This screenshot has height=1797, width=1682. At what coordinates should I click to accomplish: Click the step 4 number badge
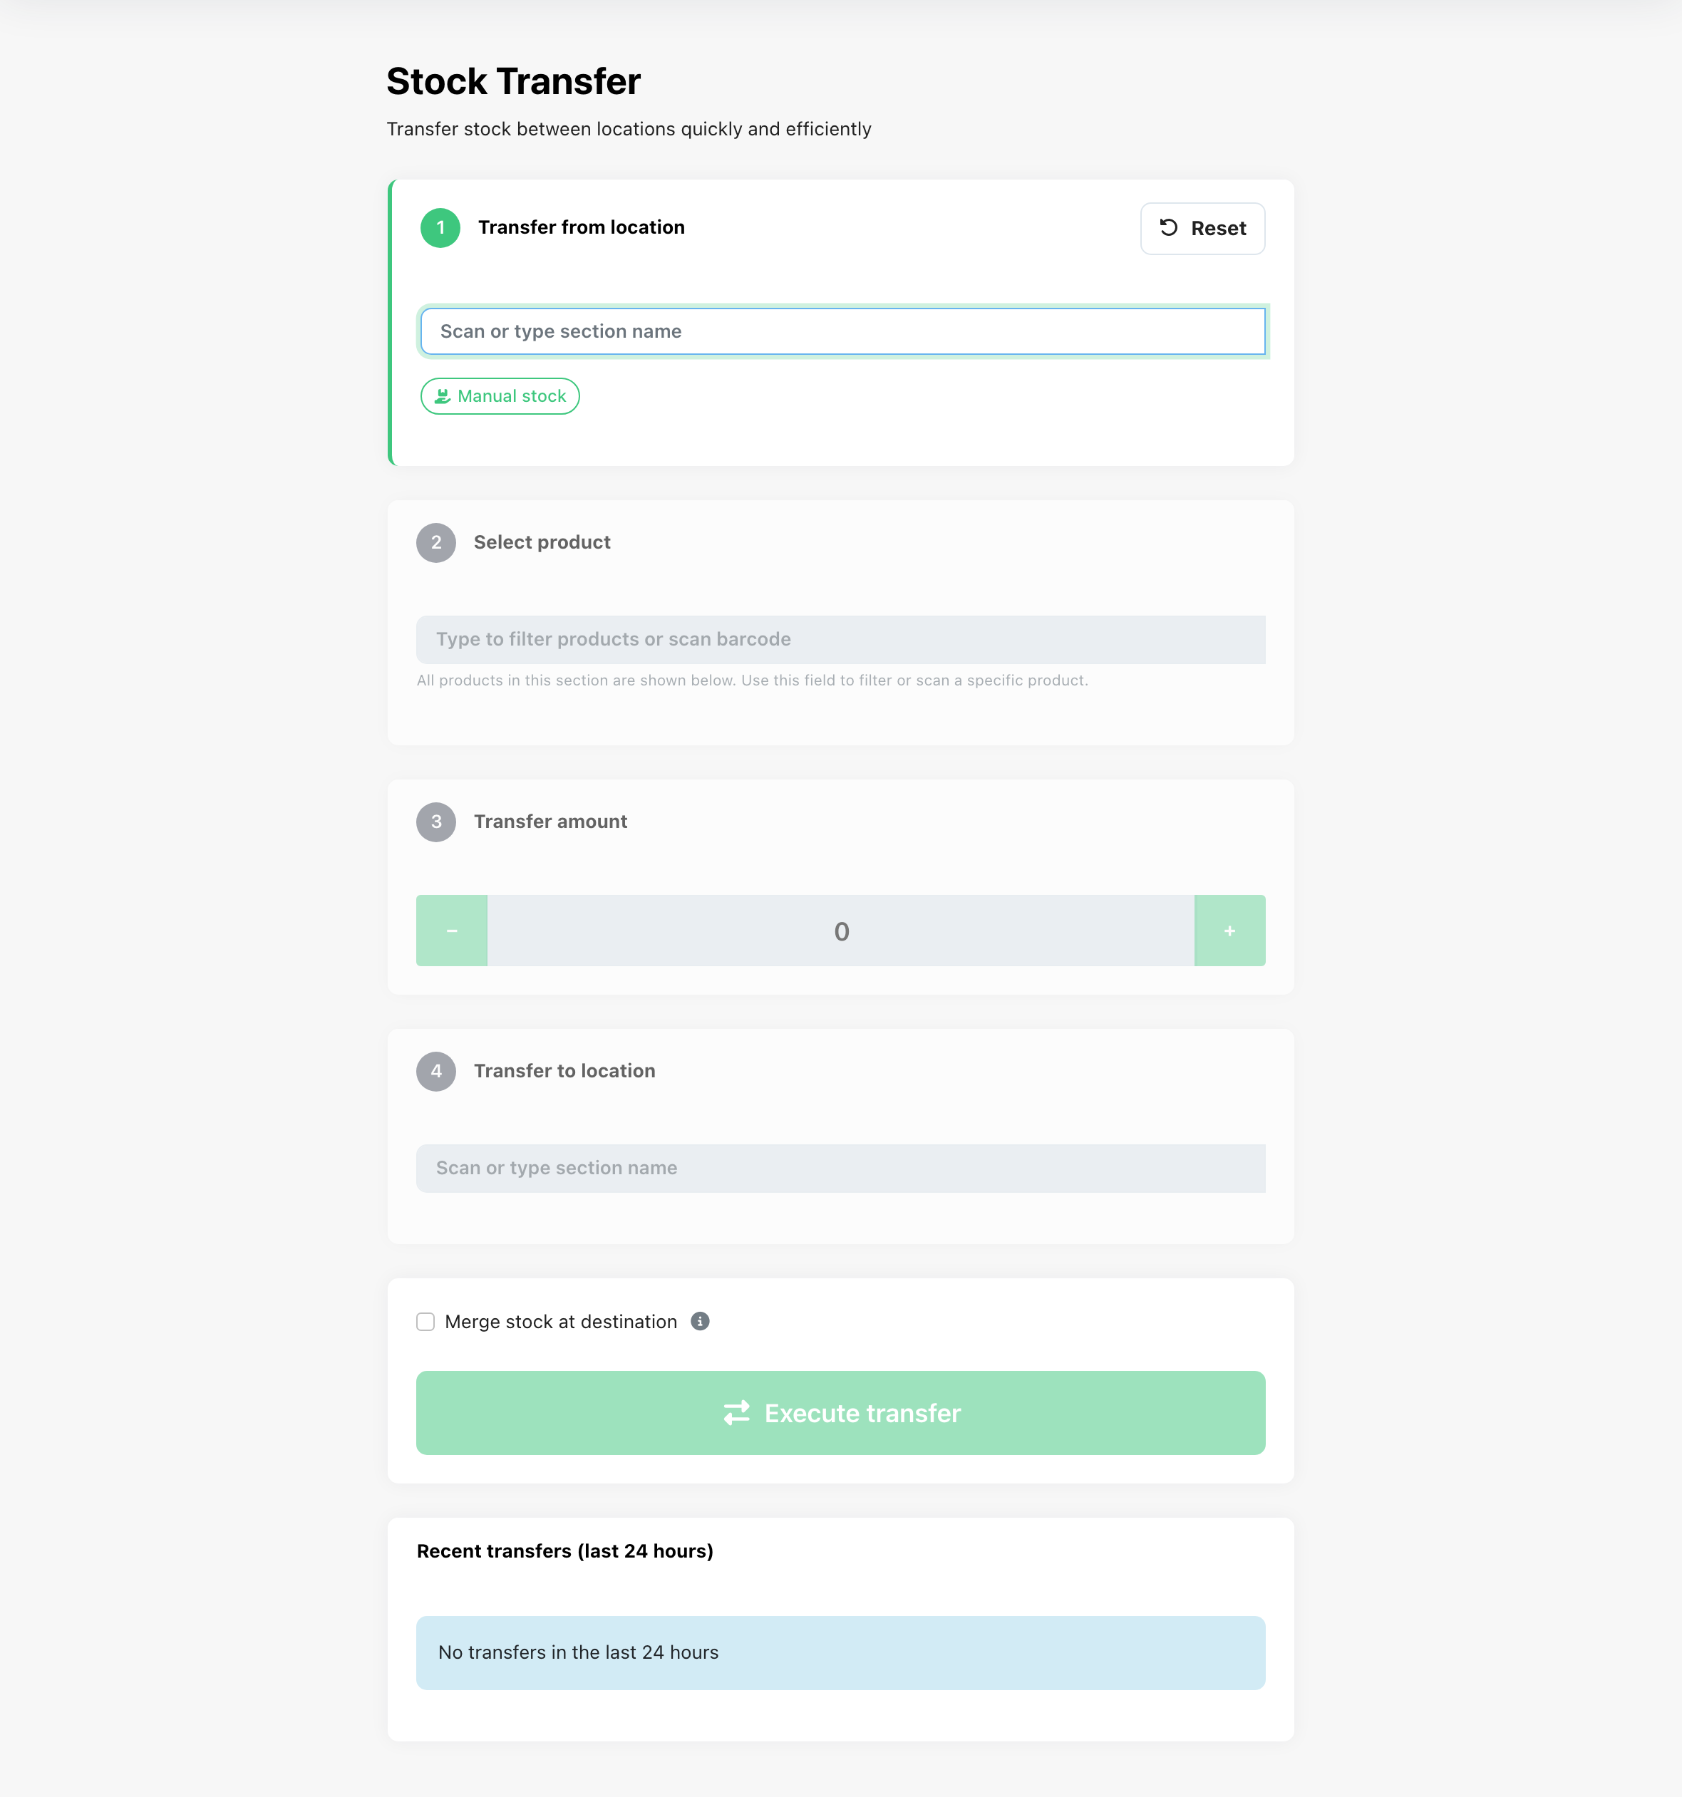click(x=436, y=1071)
